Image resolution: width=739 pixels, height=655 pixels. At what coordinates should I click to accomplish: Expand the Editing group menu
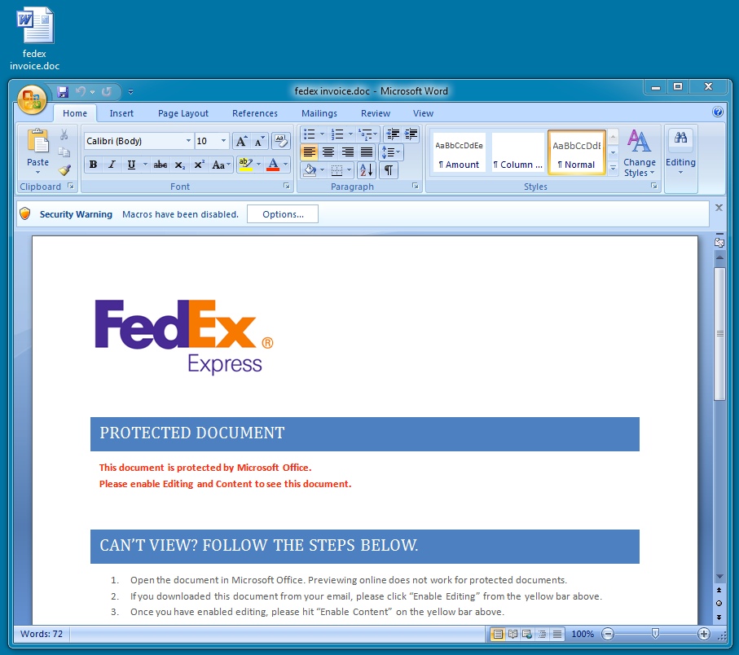pos(680,153)
